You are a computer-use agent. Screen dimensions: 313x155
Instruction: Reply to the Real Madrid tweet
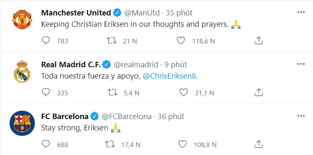[46, 92]
